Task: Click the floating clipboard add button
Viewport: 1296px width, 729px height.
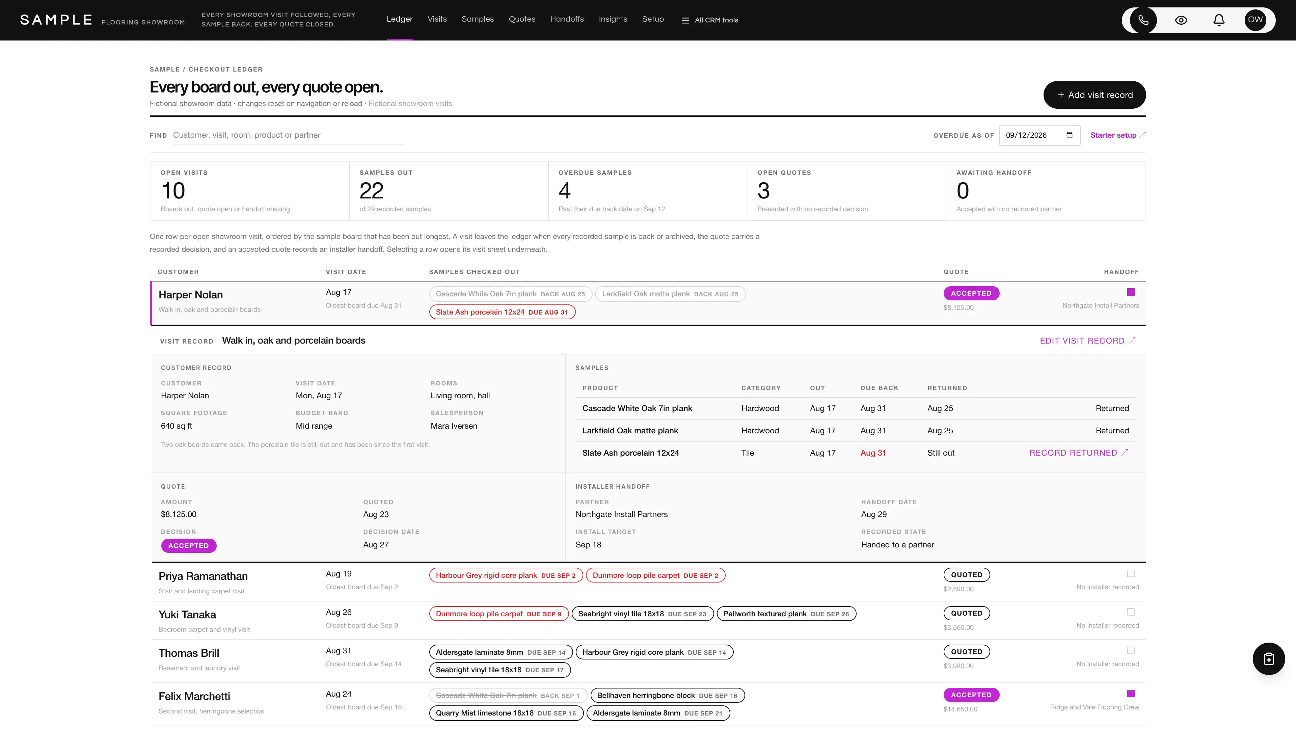Action: click(x=1268, y=658)
